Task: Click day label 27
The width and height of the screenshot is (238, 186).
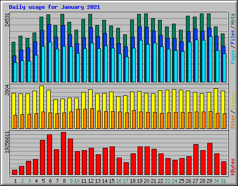Action: point(195,181)
